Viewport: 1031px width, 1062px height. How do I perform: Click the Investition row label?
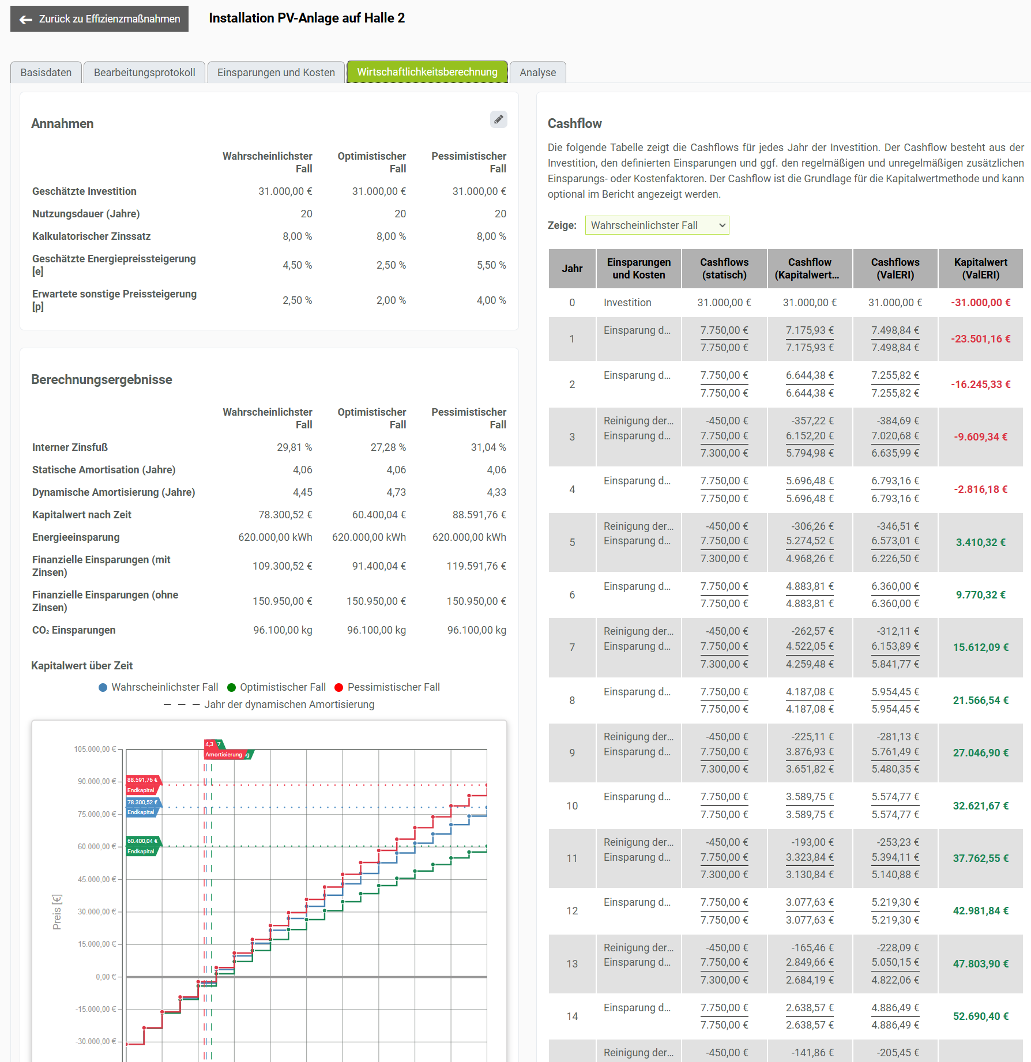[627, 303]
